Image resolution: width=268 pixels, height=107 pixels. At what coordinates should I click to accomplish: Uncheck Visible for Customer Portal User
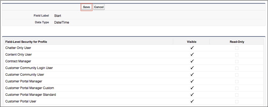[192, 101]
